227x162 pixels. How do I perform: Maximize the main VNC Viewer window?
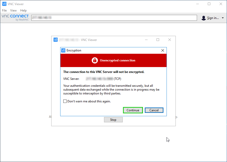209,4
